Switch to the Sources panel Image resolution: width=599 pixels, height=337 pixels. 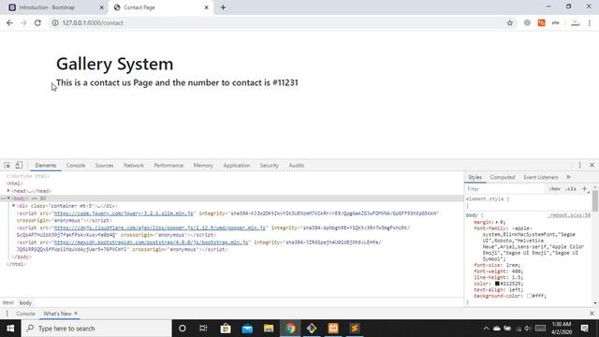[104, 166]
